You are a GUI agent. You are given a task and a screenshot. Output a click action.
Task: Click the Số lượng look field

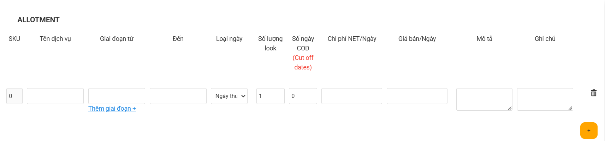[271, 96]
